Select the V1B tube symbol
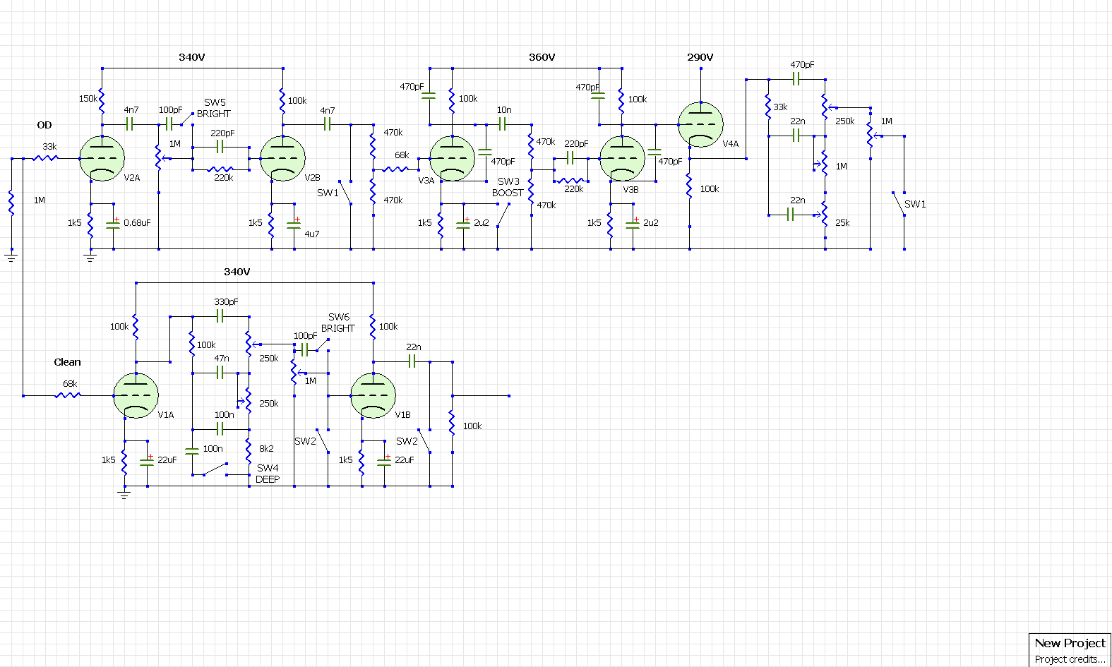Image resolution: width=1112 pixels, height=667 pixels. click(373, 396)
